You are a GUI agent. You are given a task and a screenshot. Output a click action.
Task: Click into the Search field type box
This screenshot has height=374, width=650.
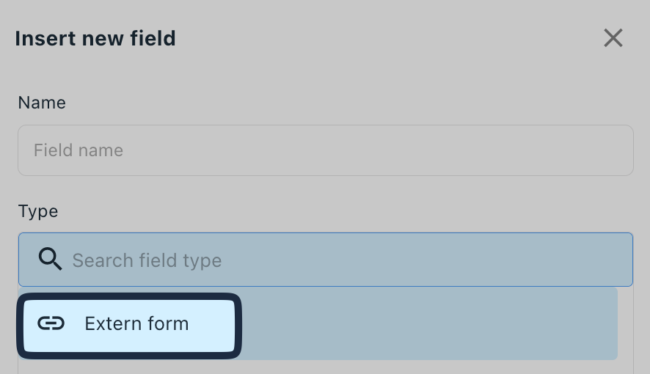(x=326, y=260)
